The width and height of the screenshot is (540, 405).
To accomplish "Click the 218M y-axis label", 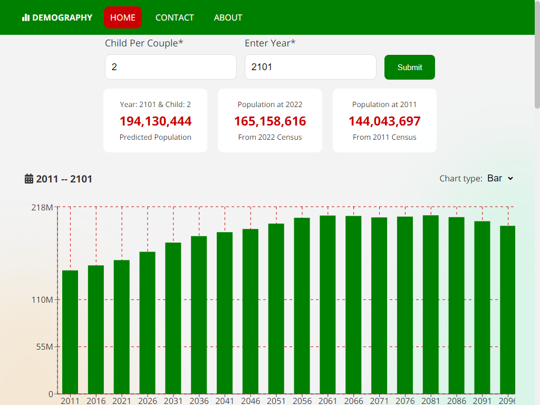I will [x=42, y=208].
